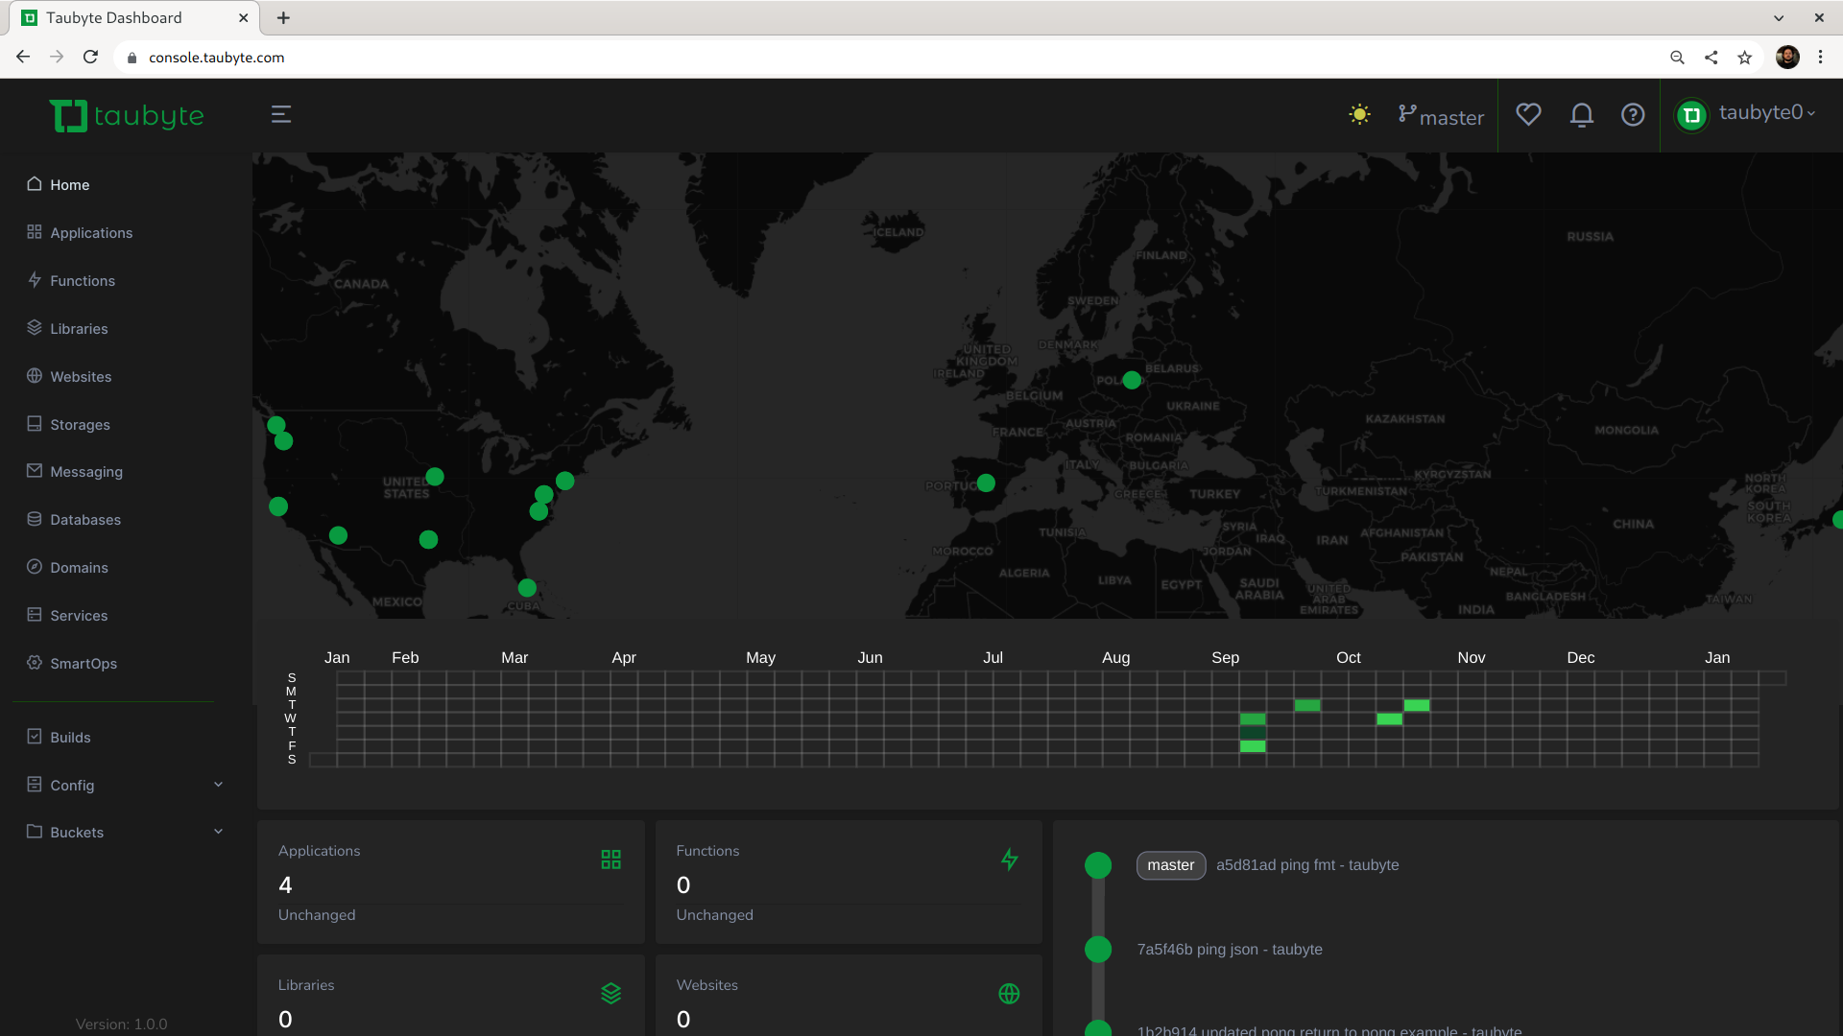Open Messaging page link

(x=86, y=472)
